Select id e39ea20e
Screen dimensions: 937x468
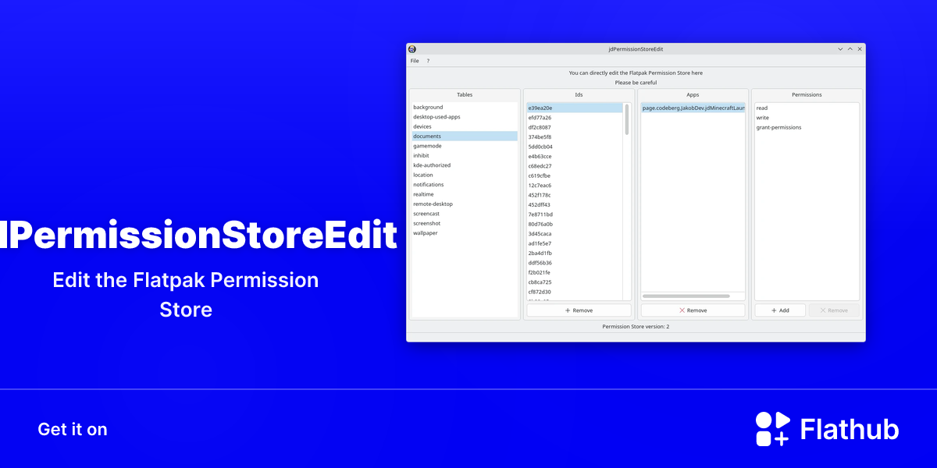tap(575, 108)
